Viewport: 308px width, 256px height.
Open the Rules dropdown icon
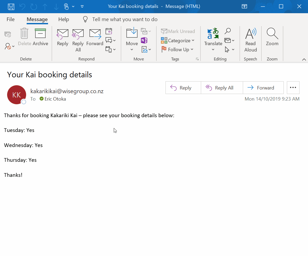[x=146, y=31]
